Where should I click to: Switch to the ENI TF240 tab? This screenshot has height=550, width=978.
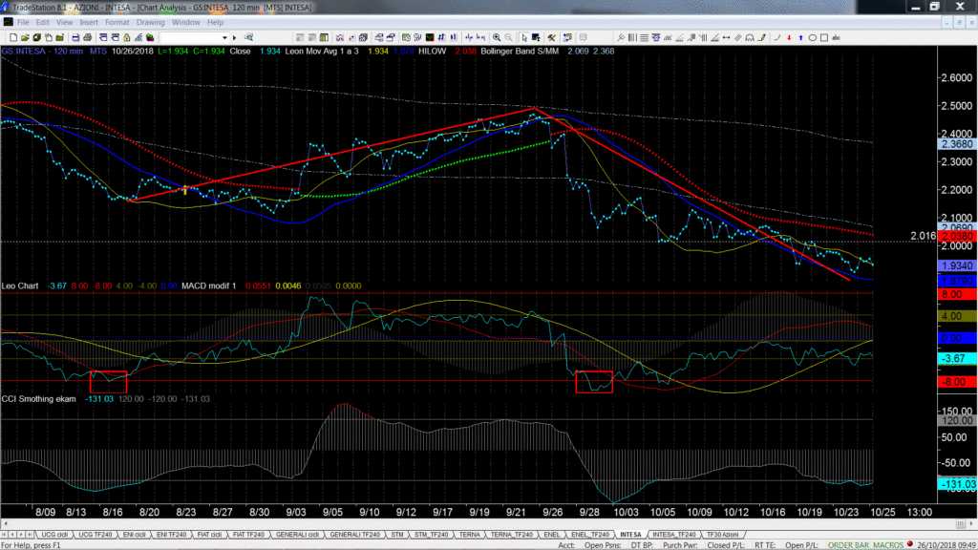click(x=172, y=535)
